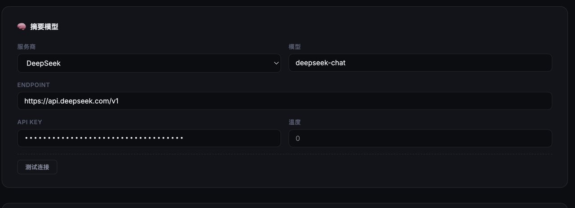Click the ENDPOINT field label
Image resolution: width=575 pixels, height=208 pixels.
pos(34,85)
